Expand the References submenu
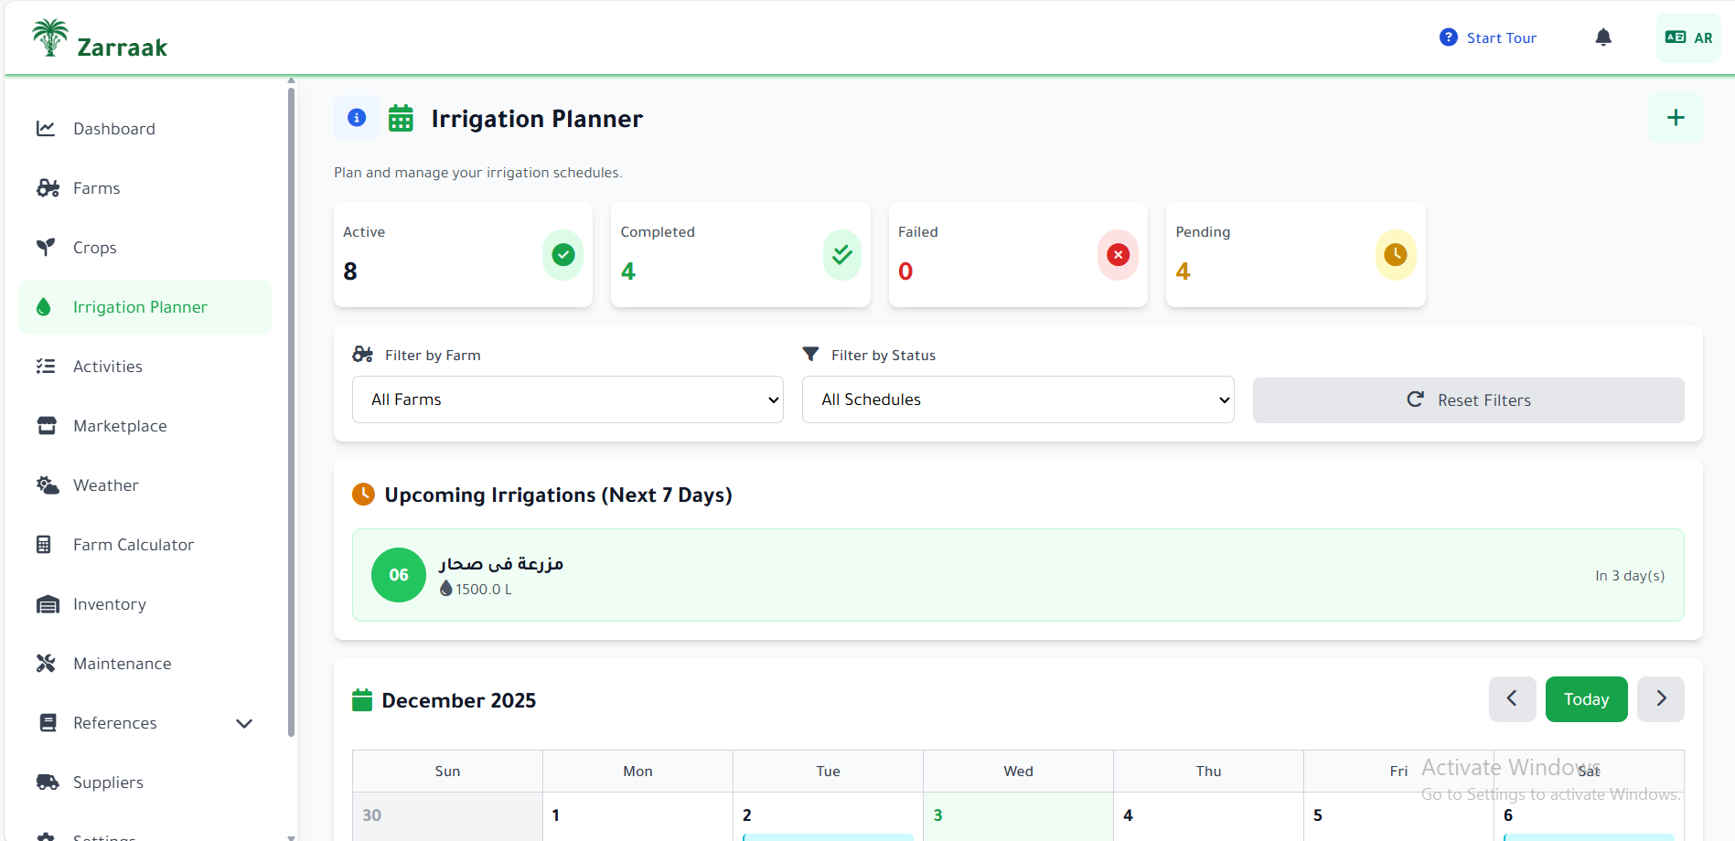Viewport: 1735px width, 841px height. 242,722
